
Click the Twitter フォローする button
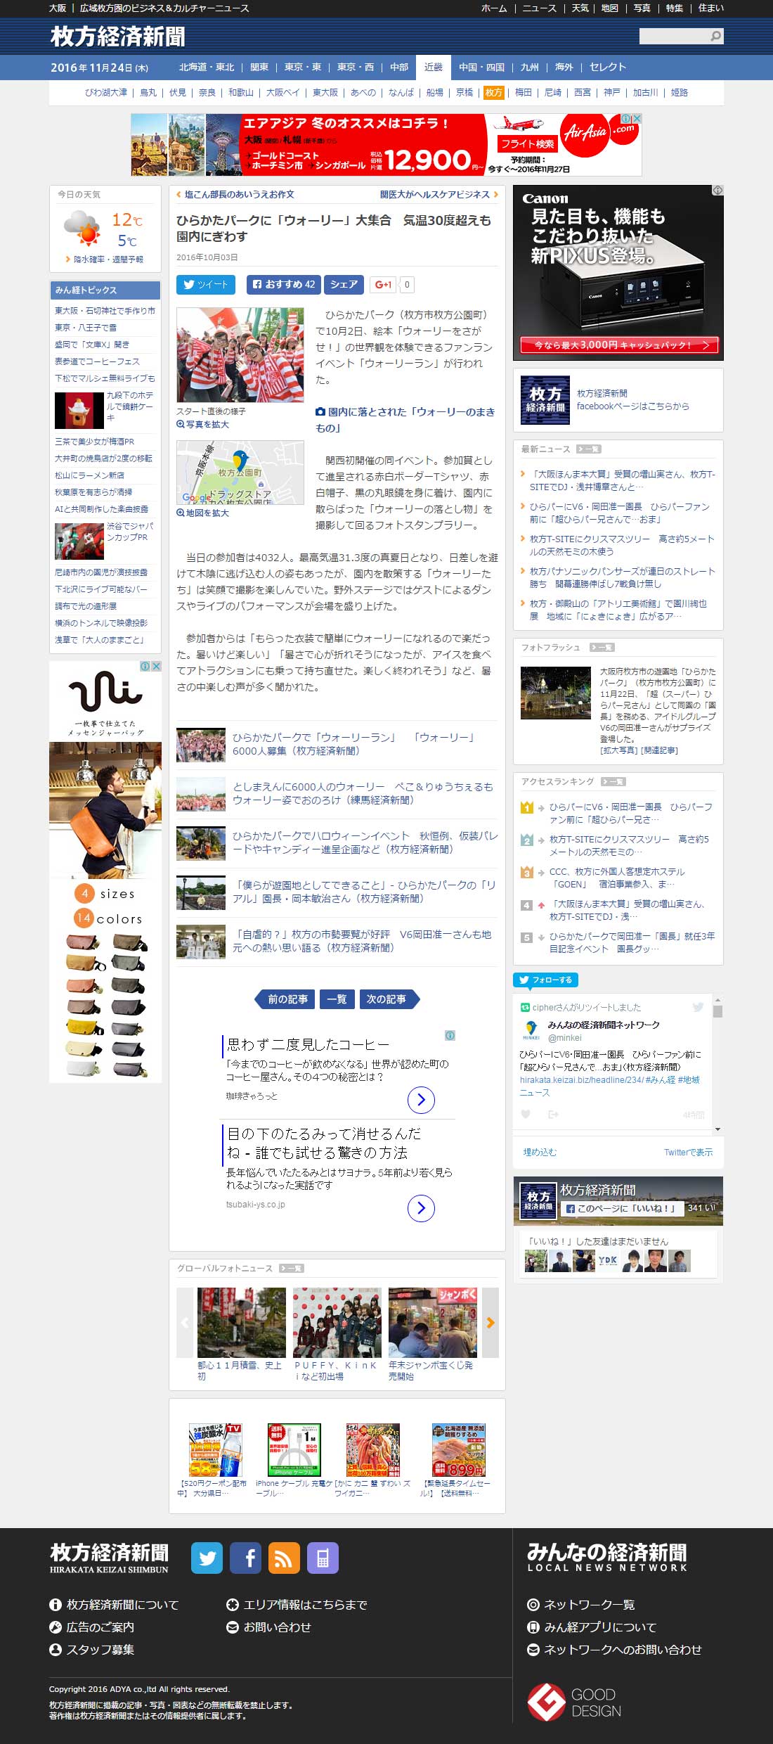click(x=545, y=980)
